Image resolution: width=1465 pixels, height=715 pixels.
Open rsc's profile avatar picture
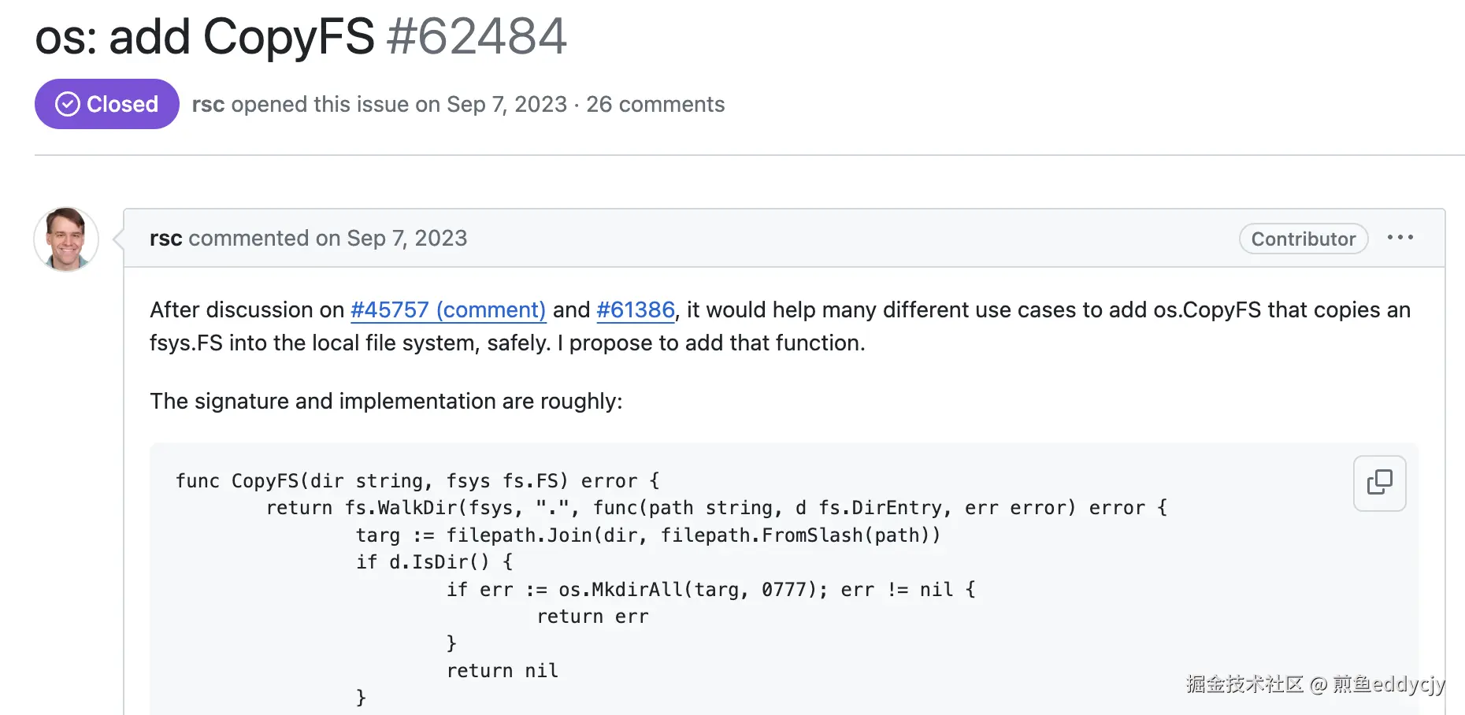pos(66,239)
